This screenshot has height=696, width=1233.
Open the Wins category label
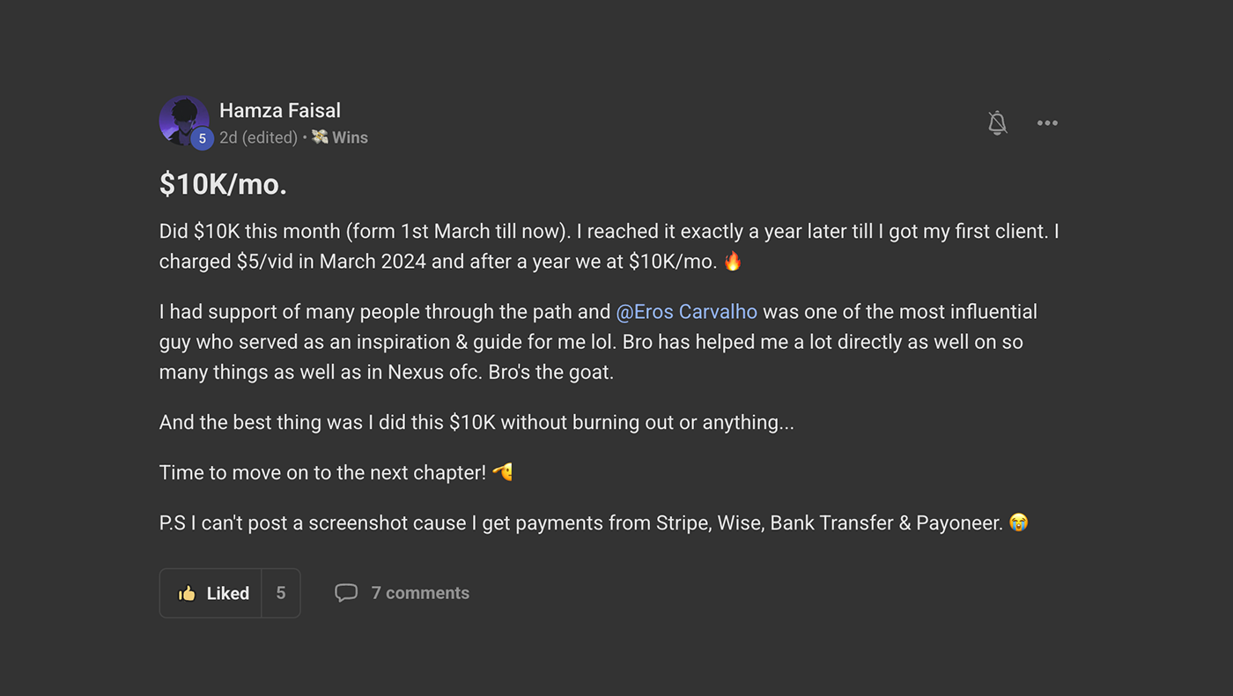(350, 137)
